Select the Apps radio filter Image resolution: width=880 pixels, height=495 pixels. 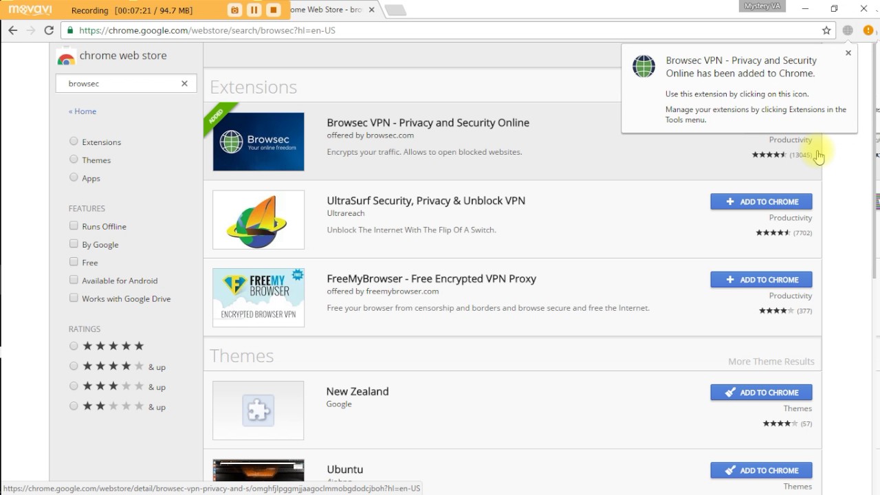pyautogui.click(x=74, y=177)
